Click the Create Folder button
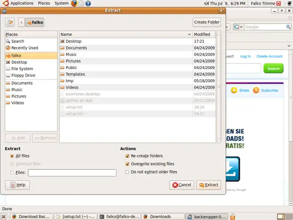Image resolution: width=293 pixels, height=220 pixels. click(x=207, y=22)
